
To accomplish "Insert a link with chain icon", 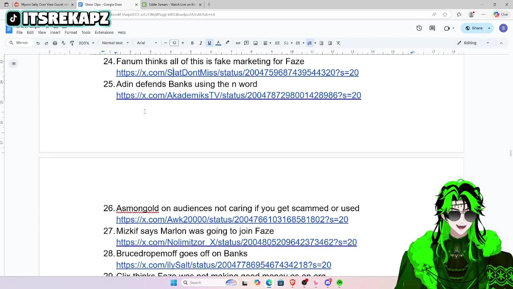I will pos(238,43).
